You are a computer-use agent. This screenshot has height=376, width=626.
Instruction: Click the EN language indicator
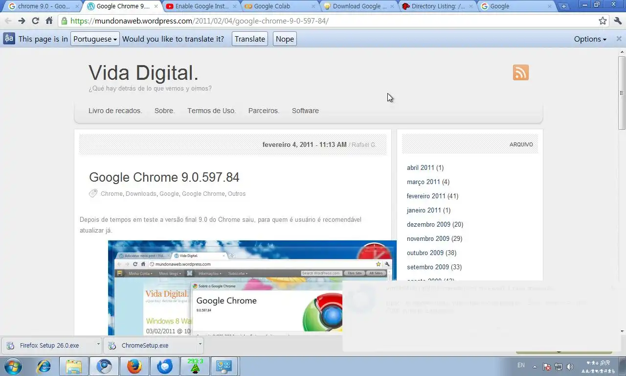(x=521, y=365)
